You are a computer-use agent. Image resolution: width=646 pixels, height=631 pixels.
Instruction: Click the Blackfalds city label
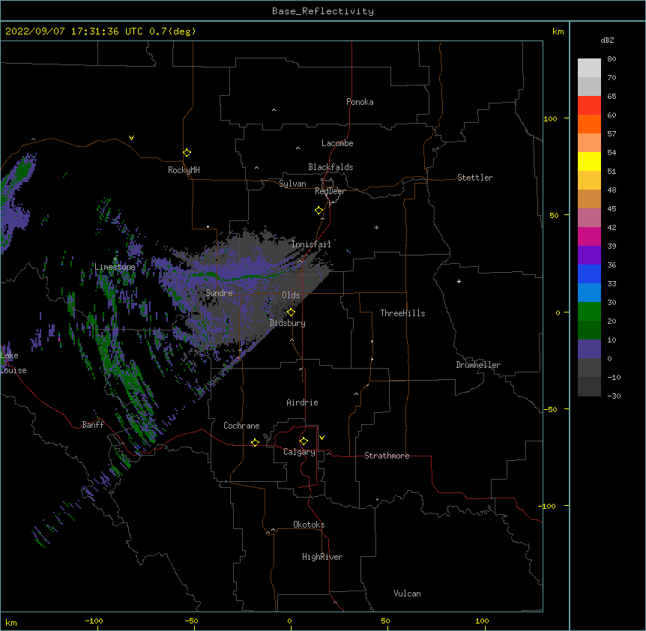[330, 167]
